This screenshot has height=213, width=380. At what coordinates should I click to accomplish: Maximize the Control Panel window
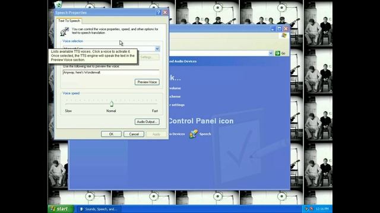[x=280, y=29]
